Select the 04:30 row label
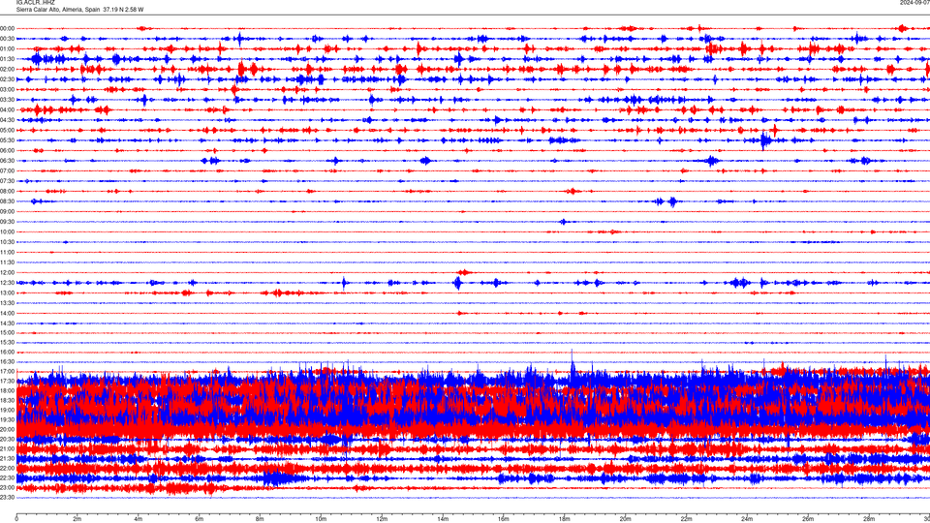 (7, 120)
